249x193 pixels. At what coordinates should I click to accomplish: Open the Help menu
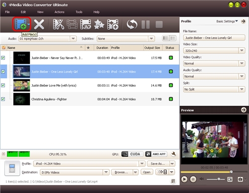point(96,12)
